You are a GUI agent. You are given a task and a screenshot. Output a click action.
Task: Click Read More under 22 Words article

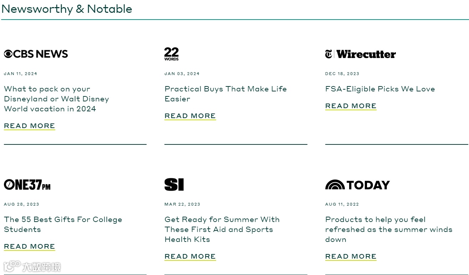[x=190, y=116]
